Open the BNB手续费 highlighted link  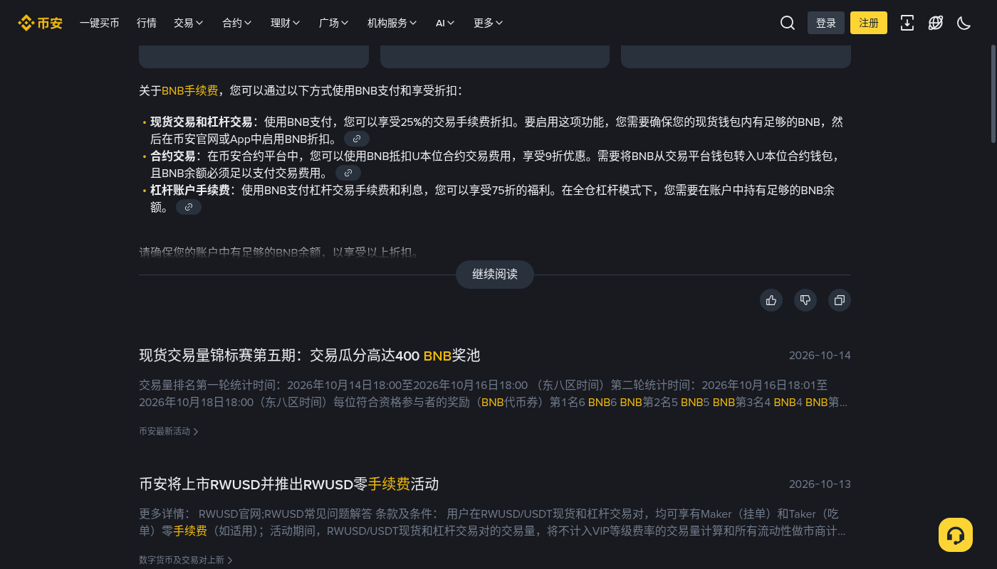pos(190,90)
